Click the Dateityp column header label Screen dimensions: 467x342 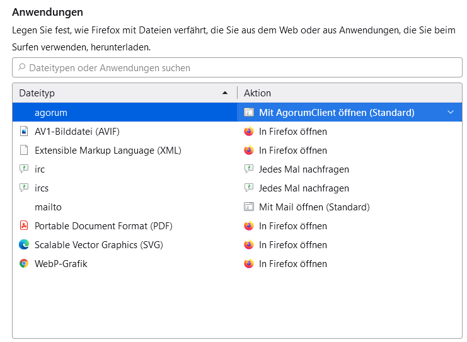point(37,93)
